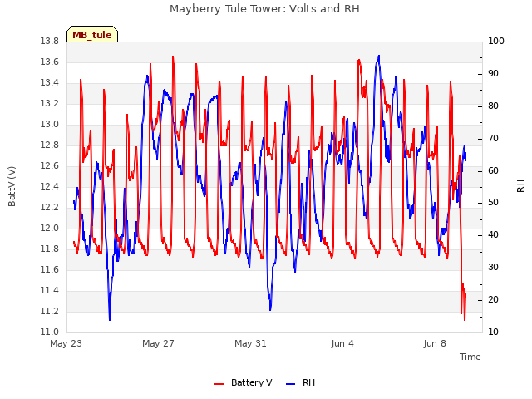The image size is (532, 399).
Task: Click the 12.6 voltage axis value
Action: (50, 166)
